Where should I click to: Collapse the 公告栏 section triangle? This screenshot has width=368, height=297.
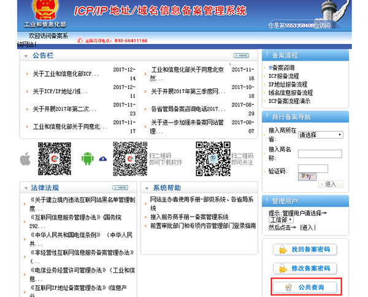coord(26,56)
